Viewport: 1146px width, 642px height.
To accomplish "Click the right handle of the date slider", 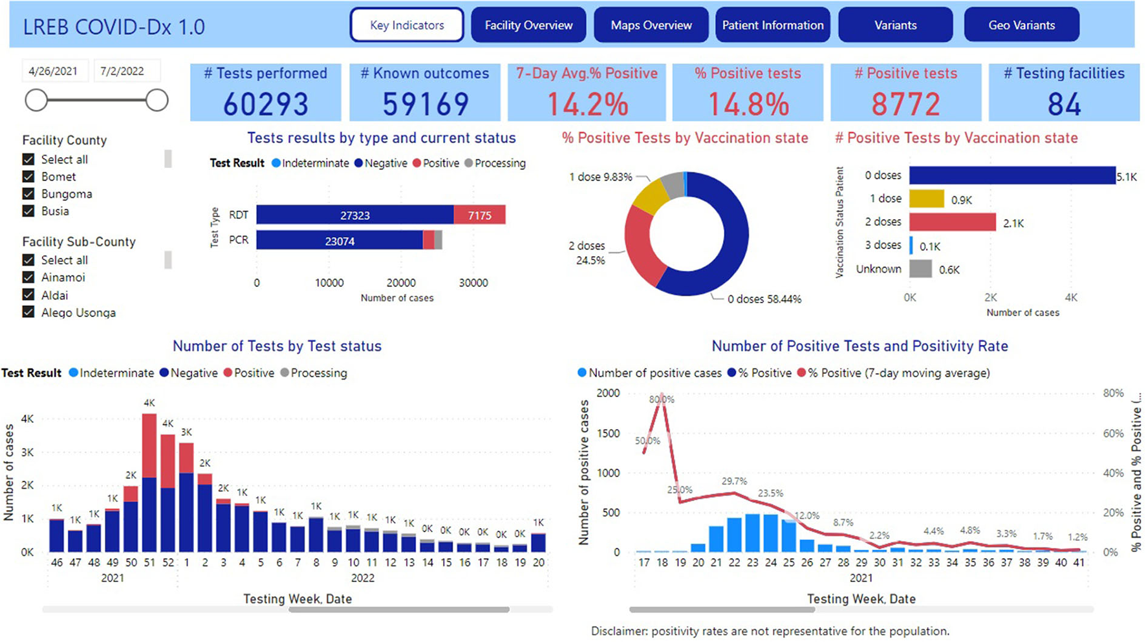I will (157, 100).
